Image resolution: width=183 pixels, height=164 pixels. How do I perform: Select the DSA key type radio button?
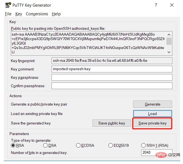point(45,145)
